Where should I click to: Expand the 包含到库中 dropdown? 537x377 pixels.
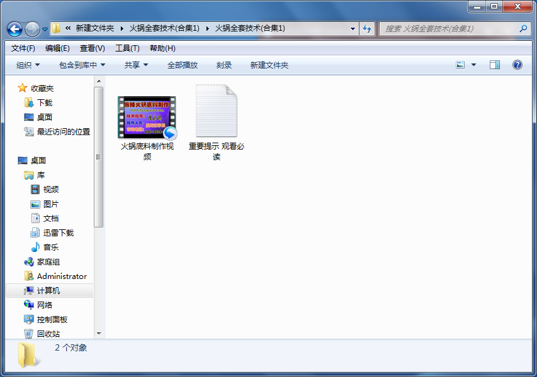tap(82, 65)
